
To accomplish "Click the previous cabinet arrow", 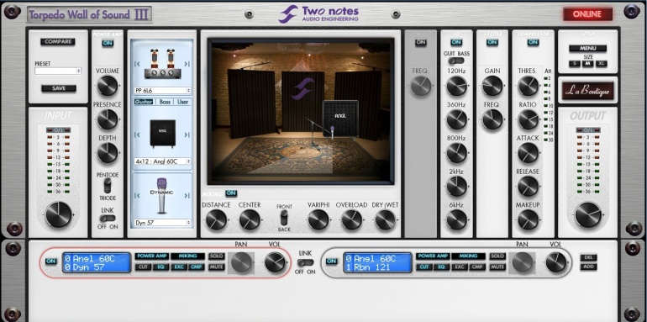I will (137, 135).
